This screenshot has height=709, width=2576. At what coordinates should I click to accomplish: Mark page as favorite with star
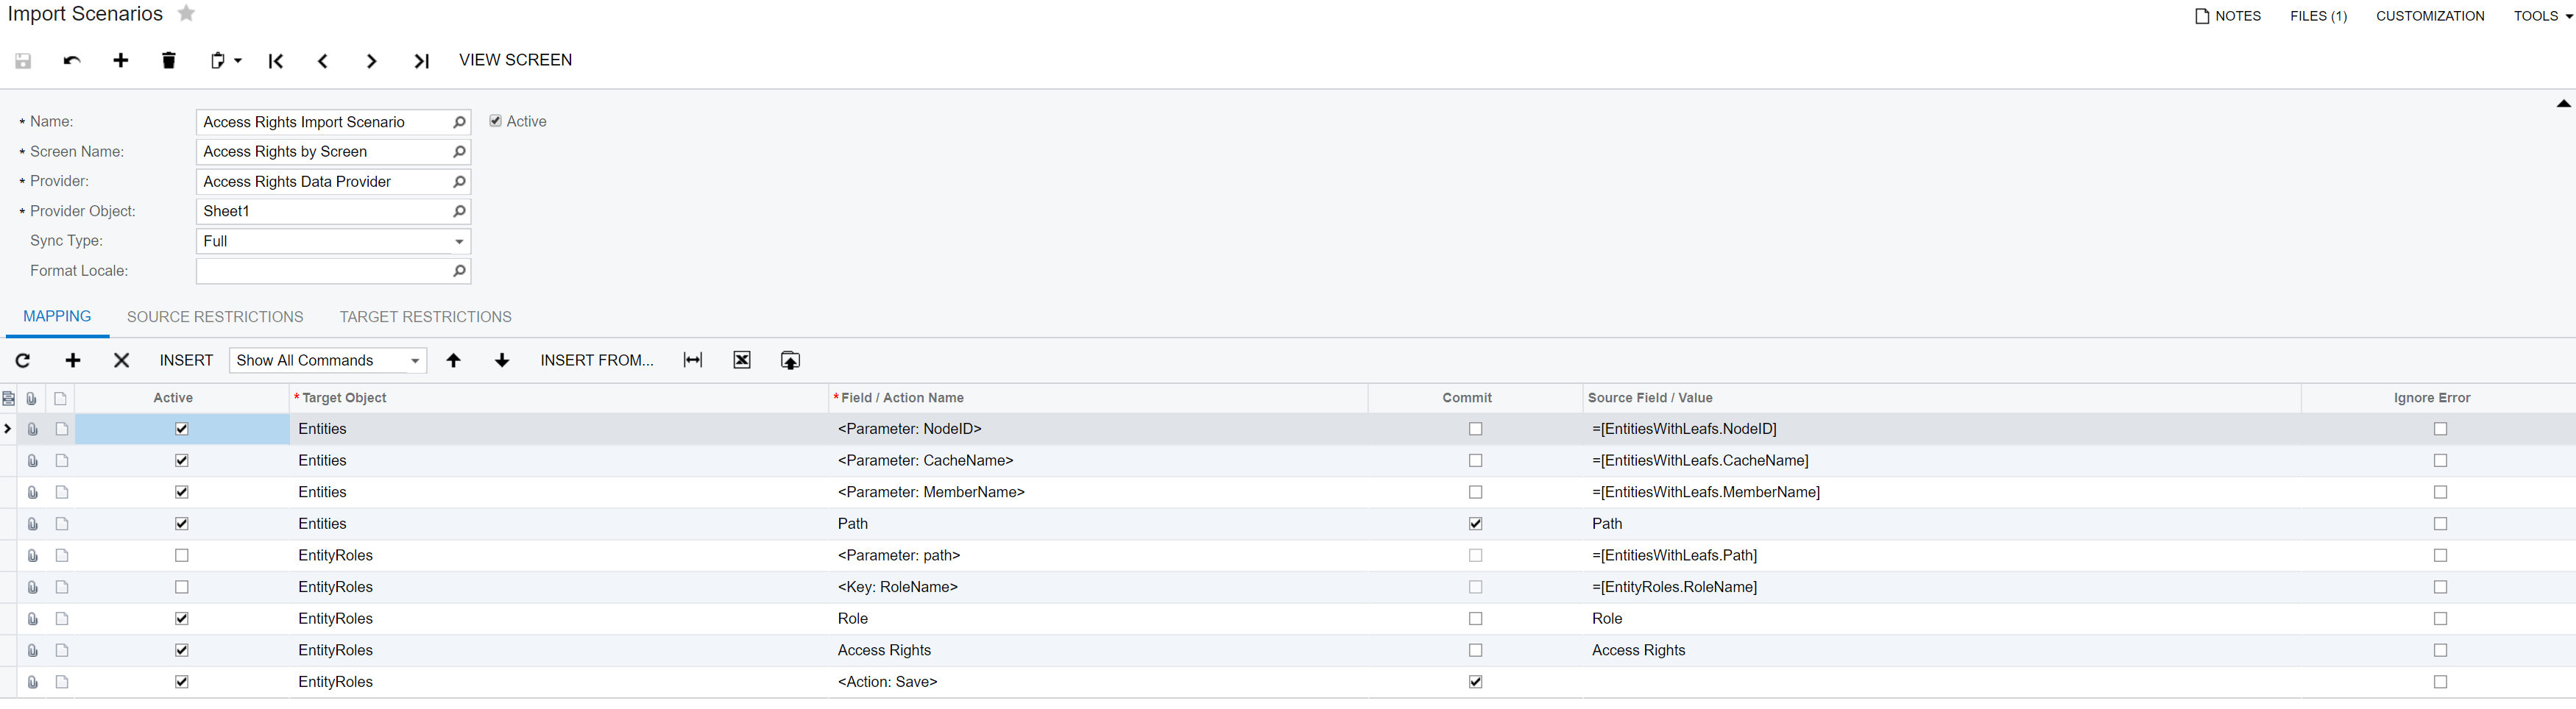[x=187, y=14]
